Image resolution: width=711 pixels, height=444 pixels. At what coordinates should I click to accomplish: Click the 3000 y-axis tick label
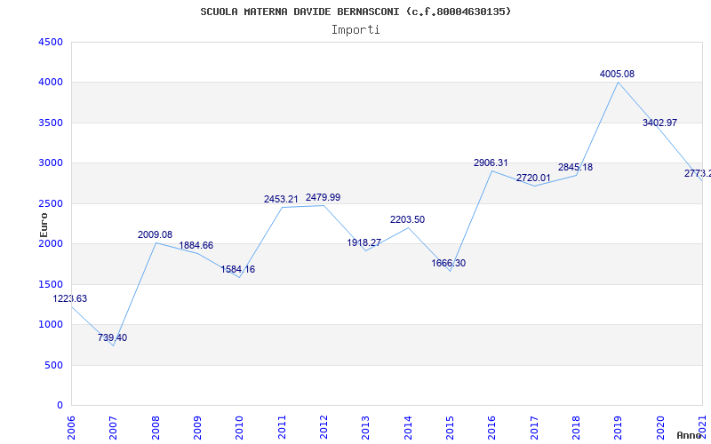coord(52,163)
